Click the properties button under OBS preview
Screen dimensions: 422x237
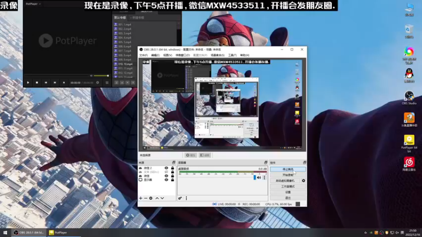point(190,155)
